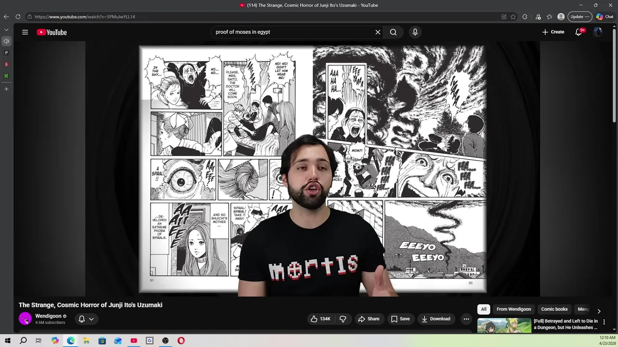This screenshot has width=618, height=347.
Task: Open the YouTube Create menu
Action: [553, 32]
